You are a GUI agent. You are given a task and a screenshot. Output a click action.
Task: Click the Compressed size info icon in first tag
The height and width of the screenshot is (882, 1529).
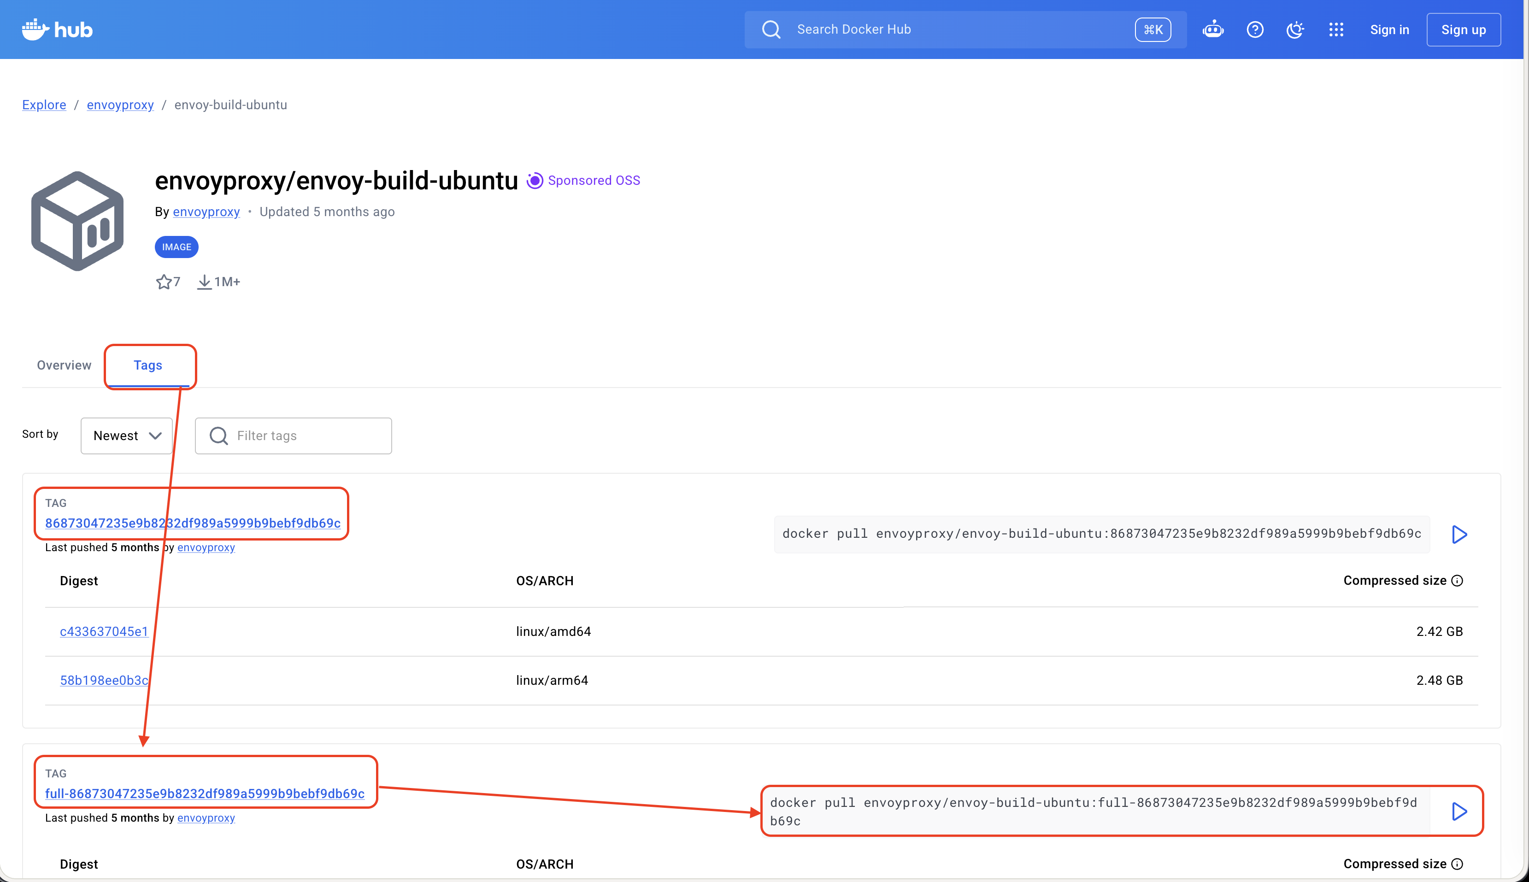point(1458,580)
